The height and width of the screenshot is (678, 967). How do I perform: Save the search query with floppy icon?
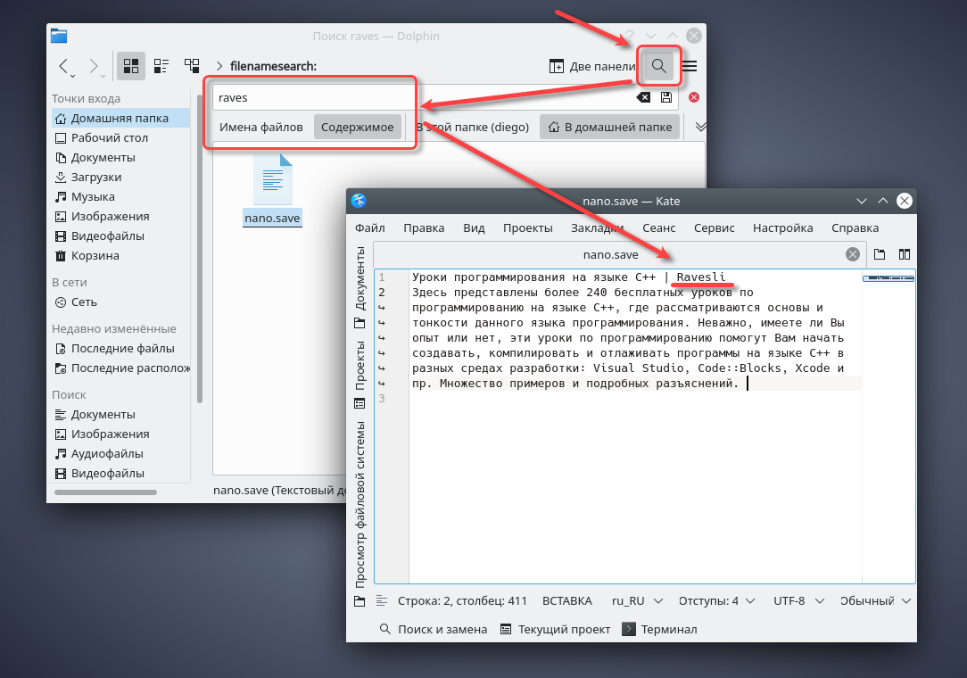(665, 97)
